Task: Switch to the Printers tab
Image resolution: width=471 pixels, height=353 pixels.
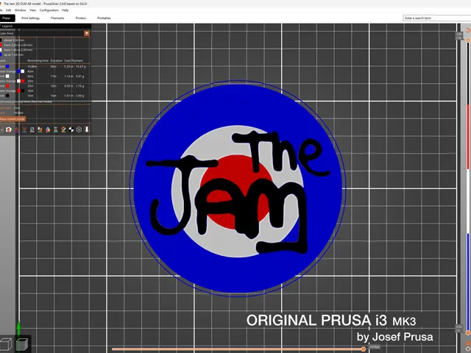Action: [81, 18]
